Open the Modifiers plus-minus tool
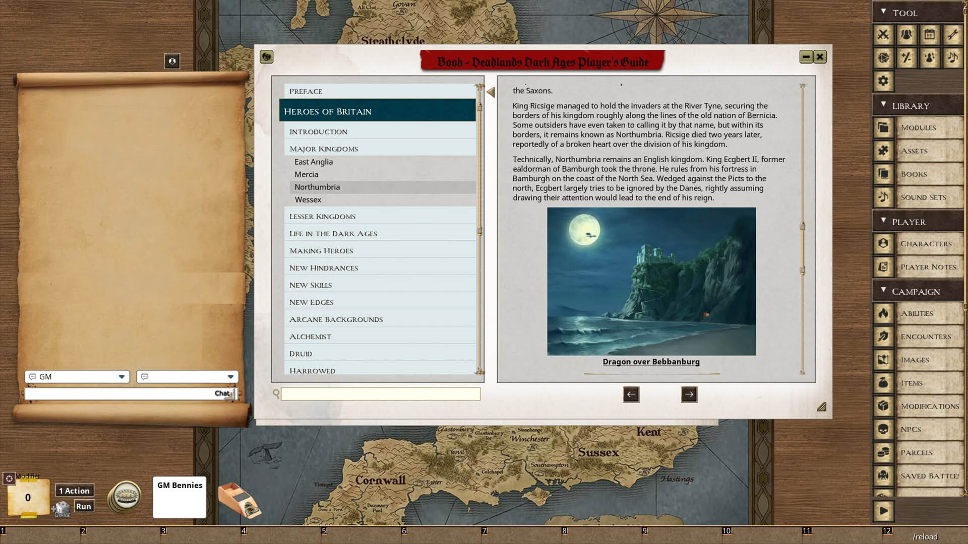The height and width of the screenshot is (544, 968). (x=906, y=58)
